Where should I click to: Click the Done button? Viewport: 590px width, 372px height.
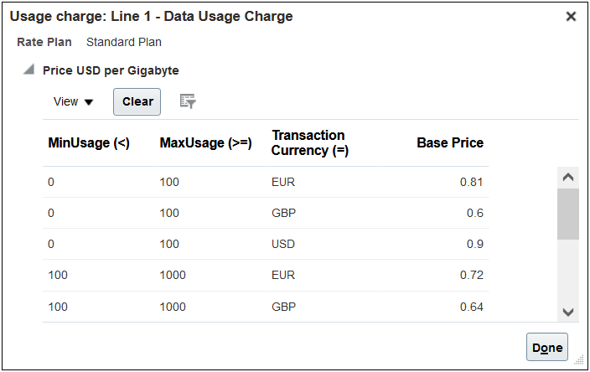point(547,347)
